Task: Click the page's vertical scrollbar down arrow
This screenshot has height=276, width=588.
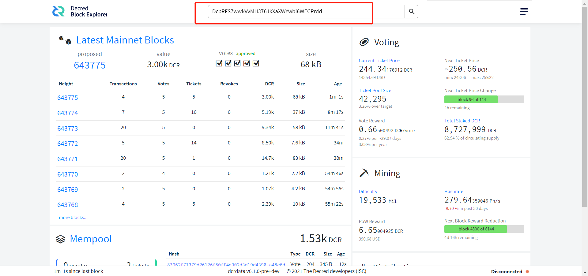Action: (x=585, y=272)
